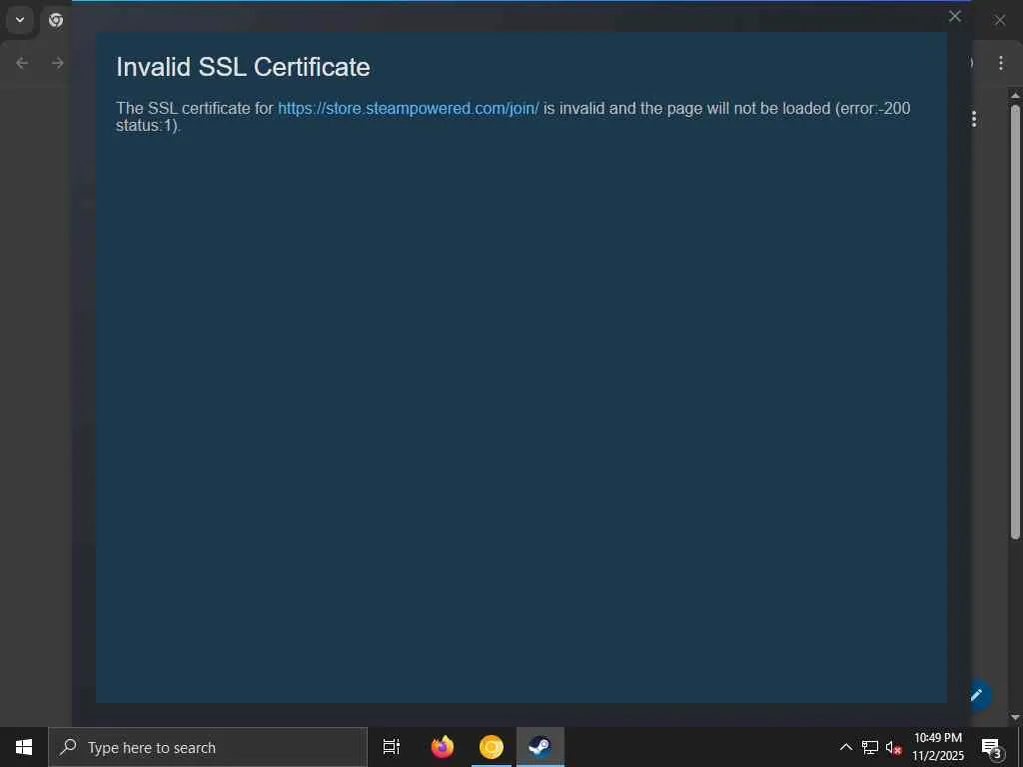This screenshot has height=767, width=1023.
Task: Select the Chrome tab with Chrome favicon
Action: click(56, 20)
